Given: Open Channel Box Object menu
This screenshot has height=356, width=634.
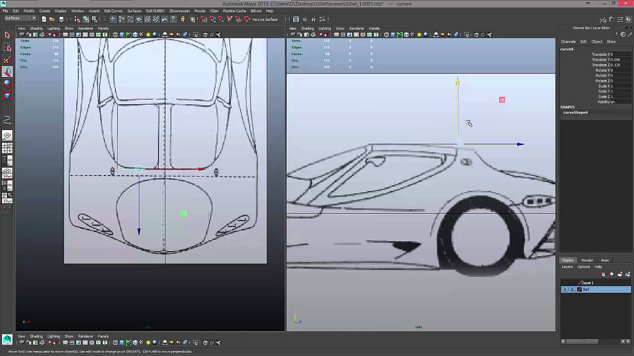Looking at the screenshot, I should (x=597, y=42).
